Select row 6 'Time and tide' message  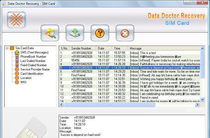tap(130, 72)
